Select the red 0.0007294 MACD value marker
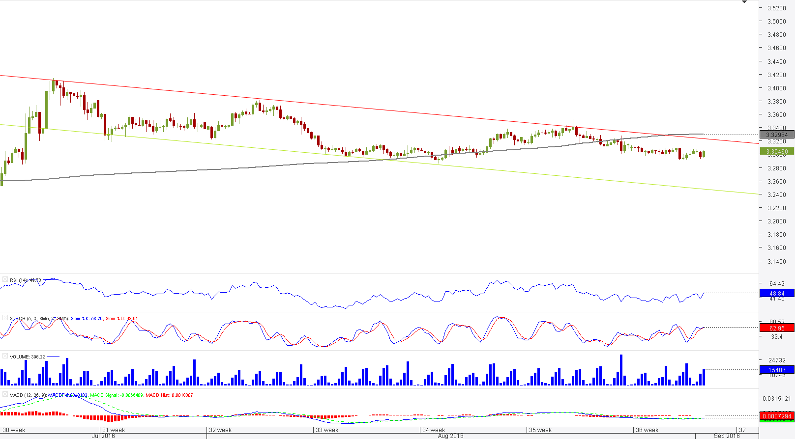 [777, 416]
